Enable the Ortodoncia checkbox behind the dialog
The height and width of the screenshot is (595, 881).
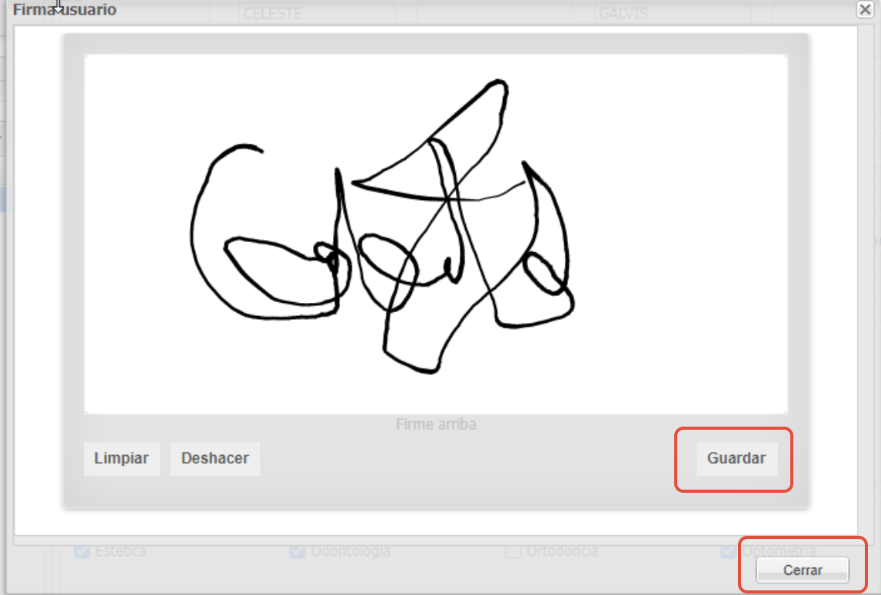point(513,551)
